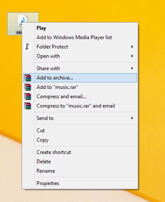The image size is (165, 202).
Task: Delete the music file via menu
Action: pyautogui.click(x=80, y=162)
